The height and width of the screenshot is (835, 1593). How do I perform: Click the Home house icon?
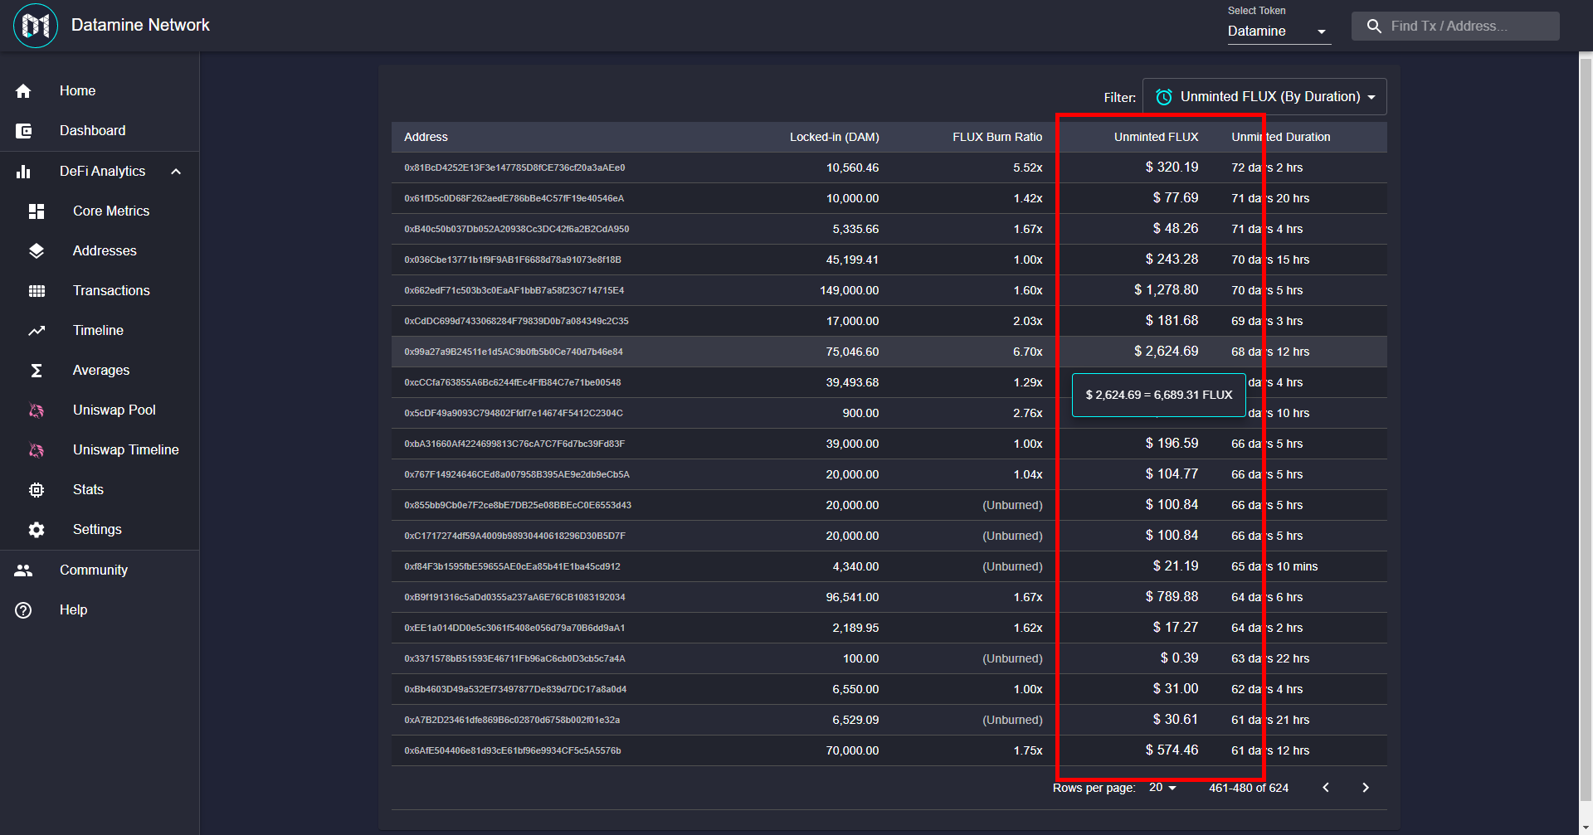tap(23, 91)
